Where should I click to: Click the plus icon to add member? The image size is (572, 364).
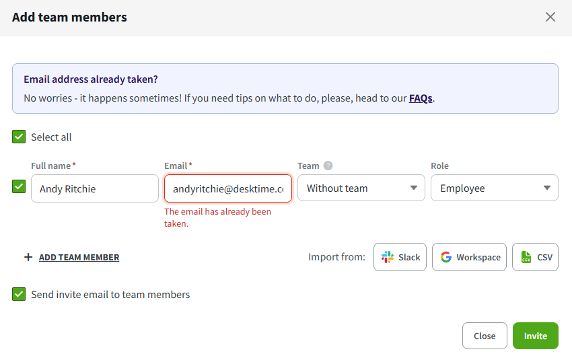click(x=28, y=257)
